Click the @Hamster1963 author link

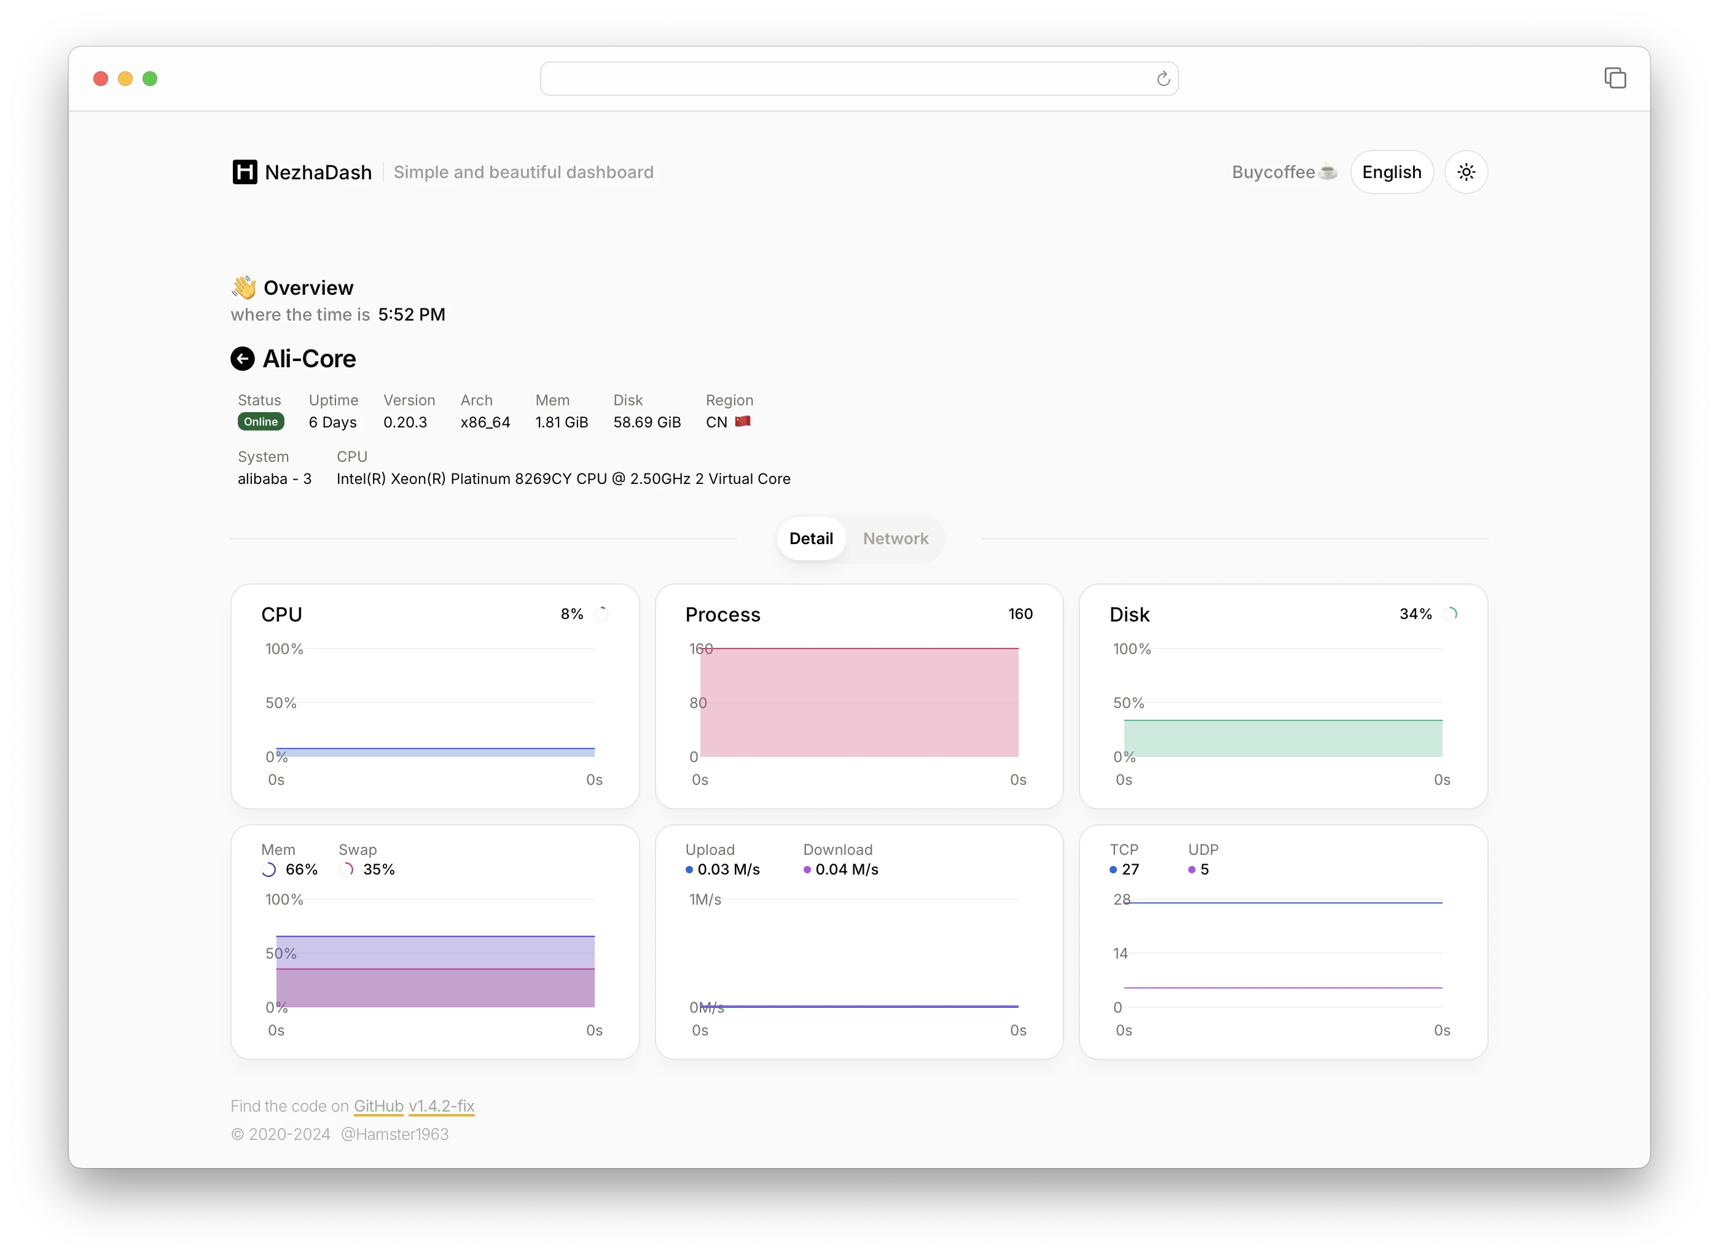pyautogui.click(x=394, y=1134)
